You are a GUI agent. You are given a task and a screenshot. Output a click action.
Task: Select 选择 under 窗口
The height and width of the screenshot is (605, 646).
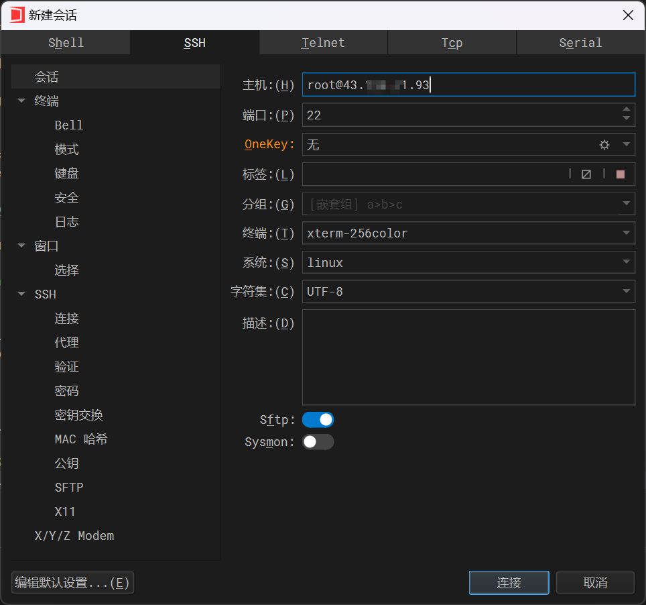[x=66, y=270]
